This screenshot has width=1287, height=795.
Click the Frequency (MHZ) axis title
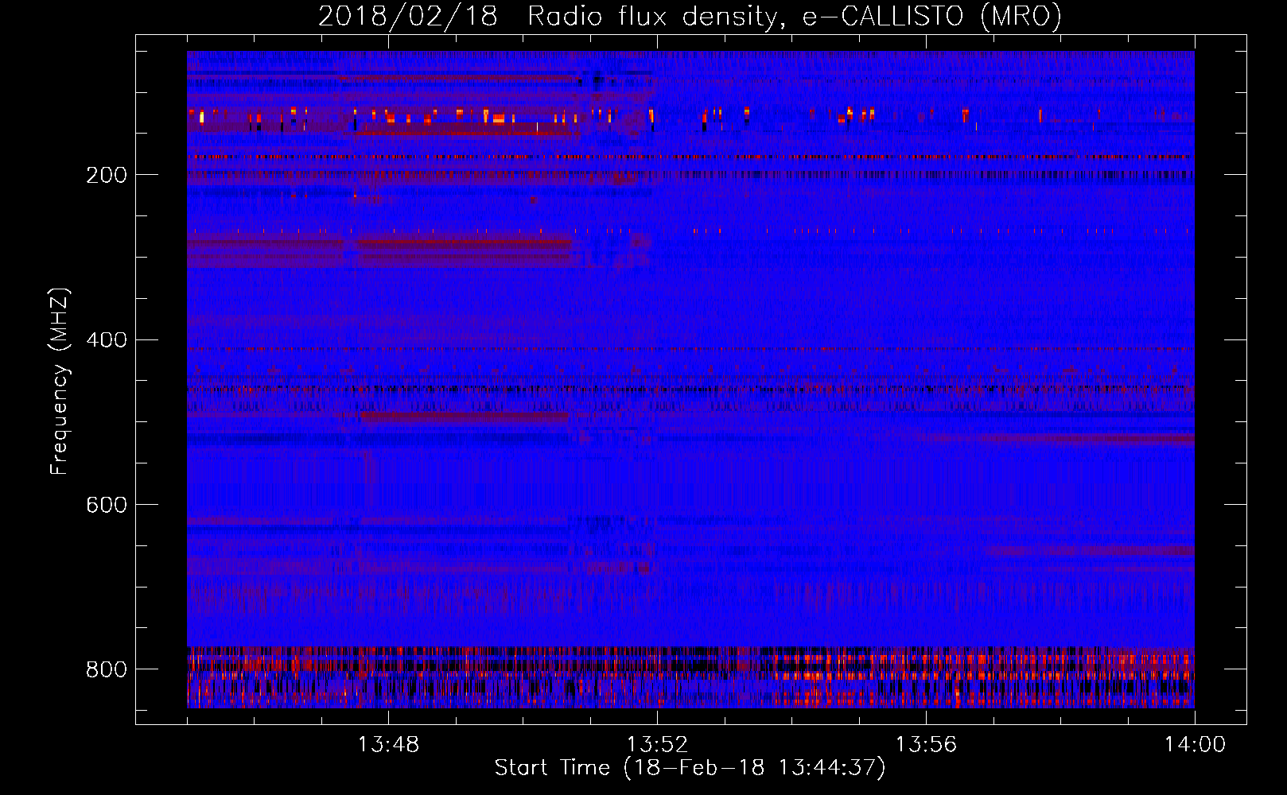60,382
